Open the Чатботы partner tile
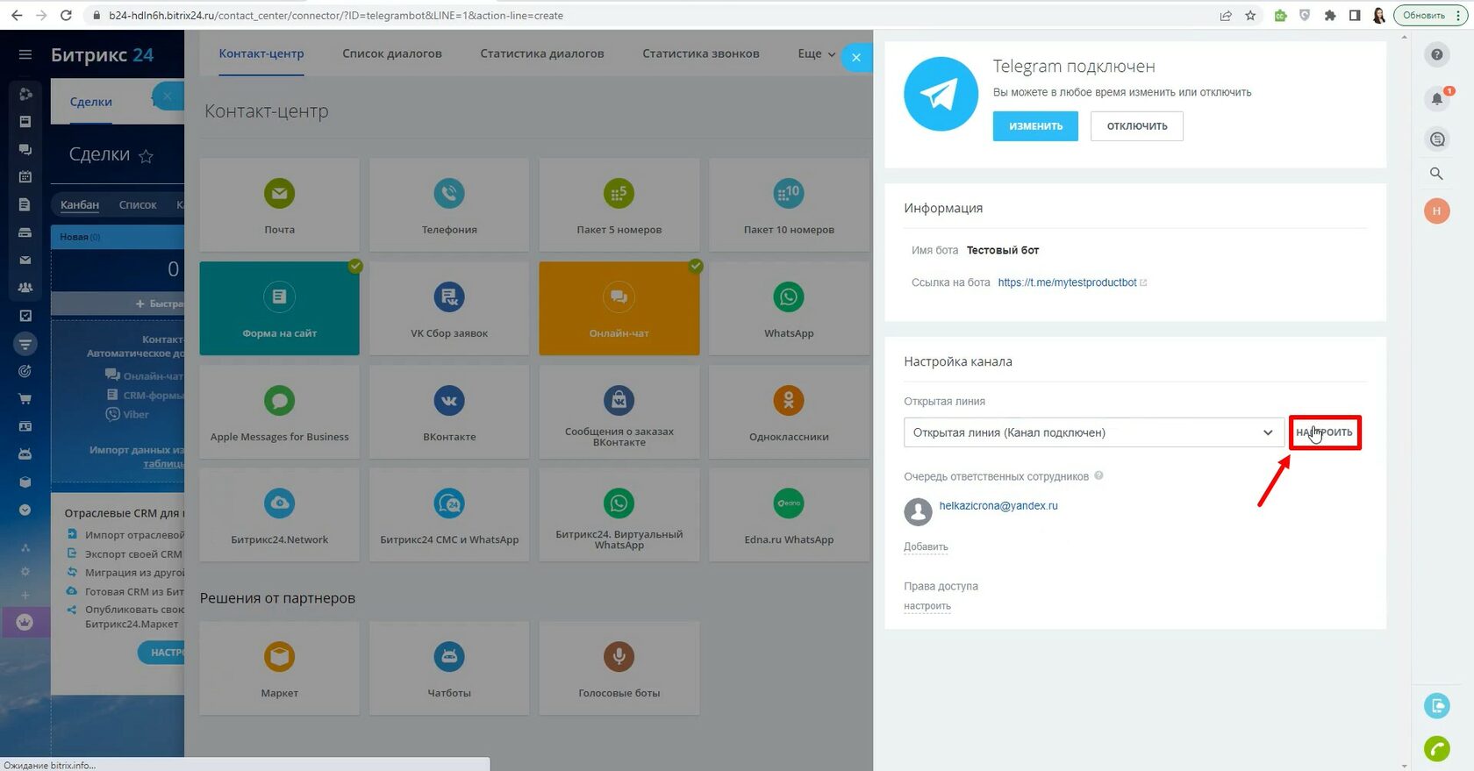 [449, 668]
